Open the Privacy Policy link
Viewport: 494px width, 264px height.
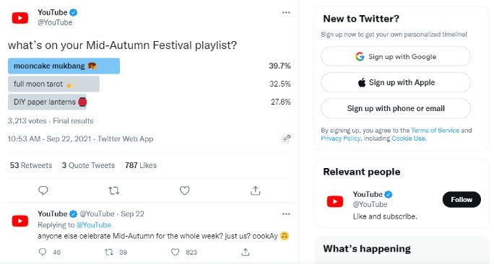[x=340, y=138]
